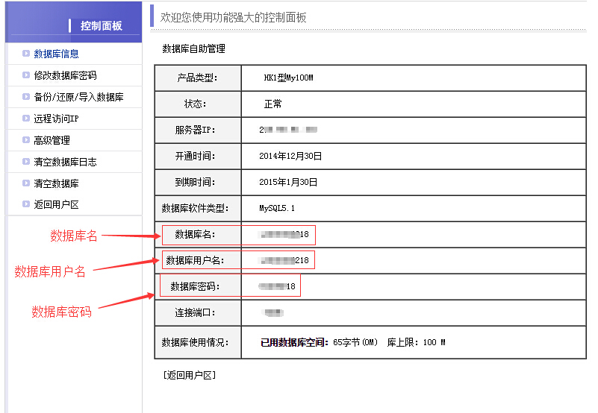Select 清空数据库日志 in the sidebar

pos(65,162)
